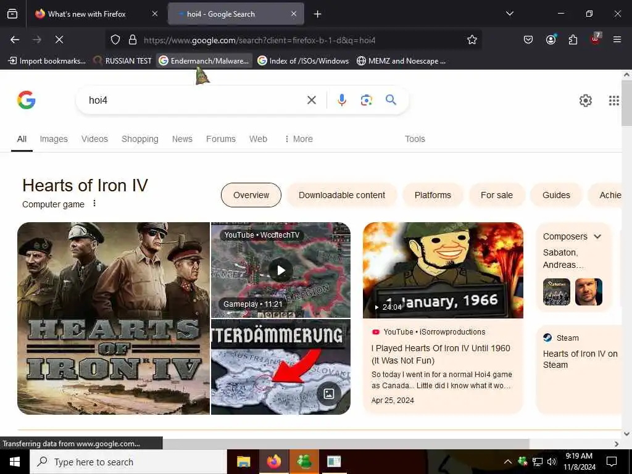Select the For sale chip
Screen dimensions: 632x474
(x=497, y=195)
